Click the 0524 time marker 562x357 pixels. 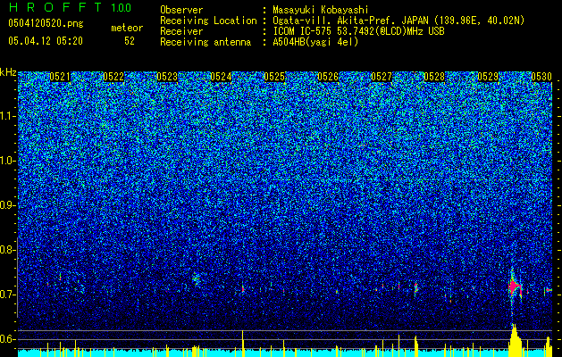pyautogui.click(x=221, y=77)
